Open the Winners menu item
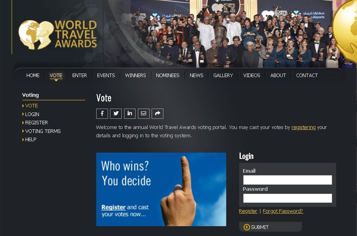Image resolution: width=357 pixels, height=236 pixels. click(135, 76)
